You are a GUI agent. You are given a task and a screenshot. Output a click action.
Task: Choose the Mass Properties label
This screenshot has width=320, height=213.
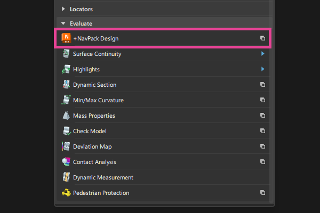point(94,116)
